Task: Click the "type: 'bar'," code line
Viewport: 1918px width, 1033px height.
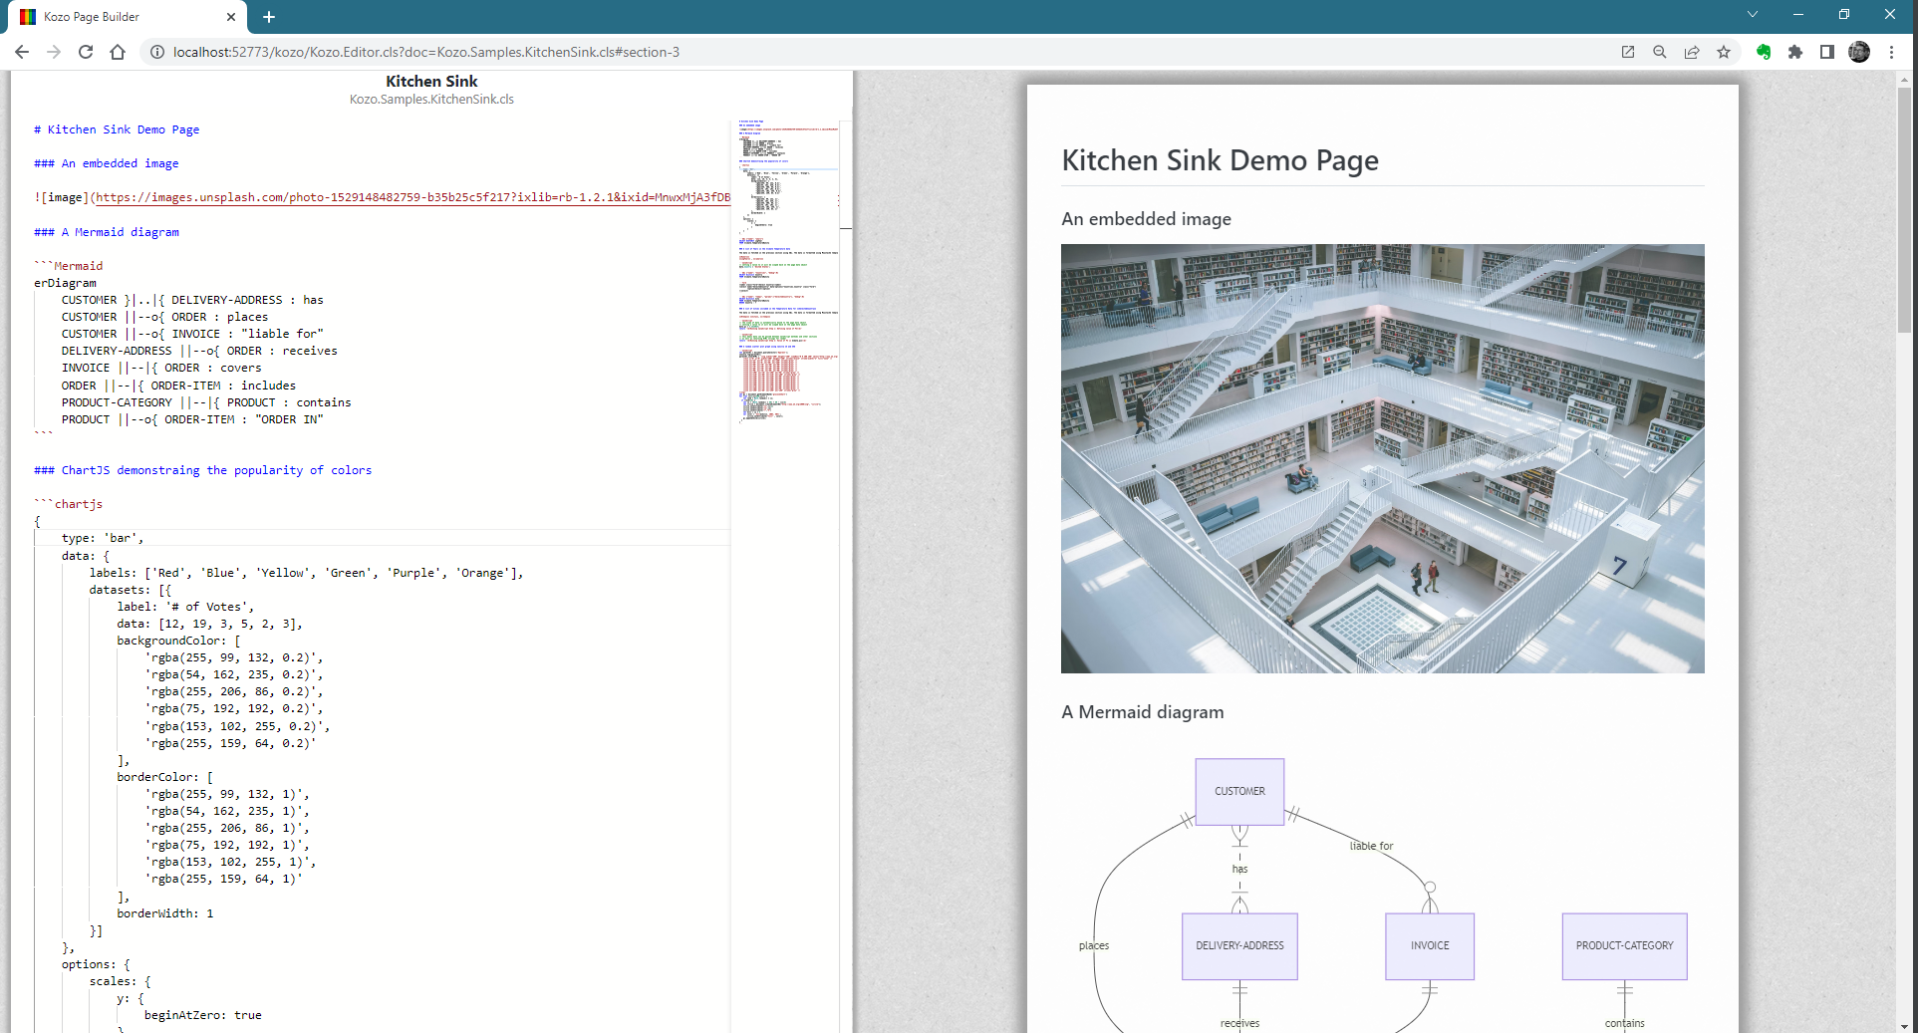Action: [x=103, y=538]
